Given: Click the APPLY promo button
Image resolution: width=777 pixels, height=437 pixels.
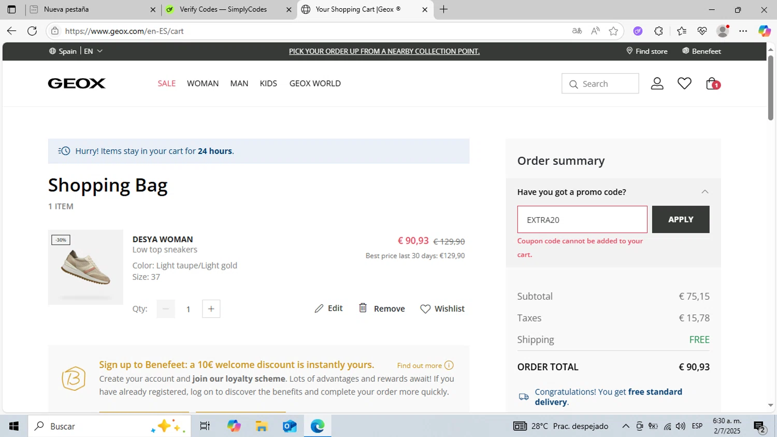Looking at the screenshot, I should pos(681,219).
